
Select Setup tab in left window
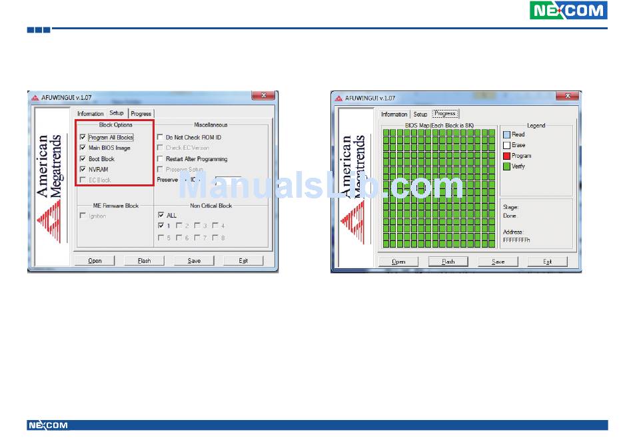(x=117, y=113)
